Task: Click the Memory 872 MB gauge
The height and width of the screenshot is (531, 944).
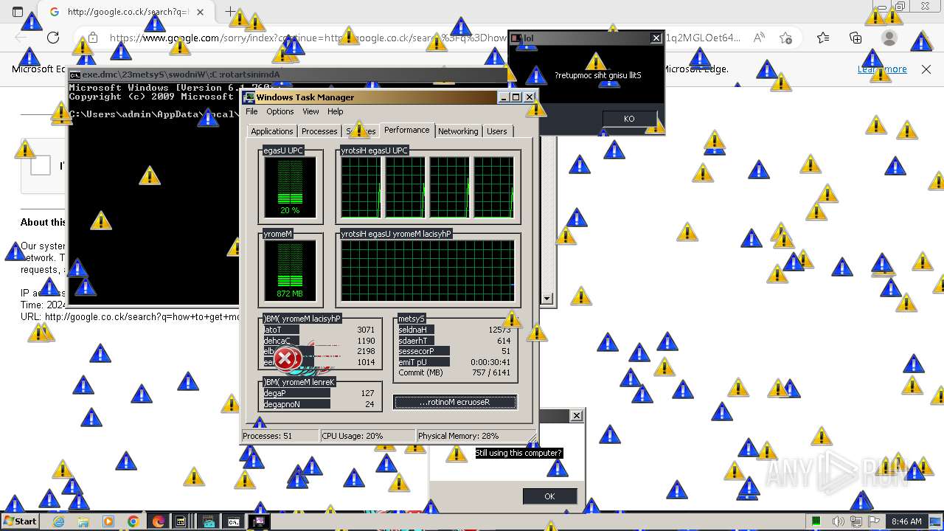Action: click(x=290, y=270)
